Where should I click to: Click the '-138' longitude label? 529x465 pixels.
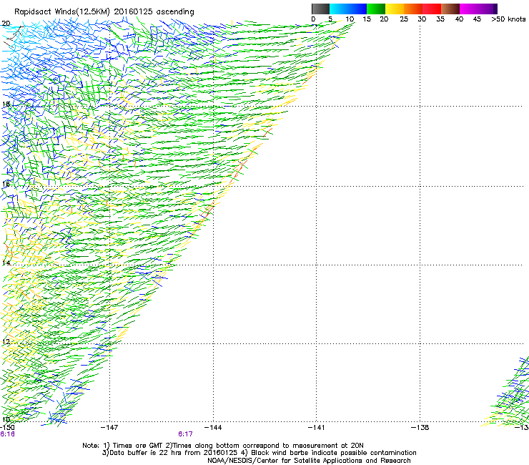[420, 428]
